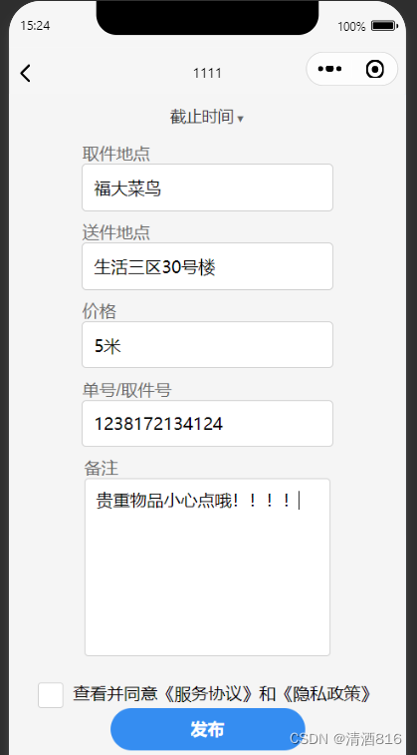Click the 价格 field showing 5米
417x755 pixels.
pyautogui.click(x=207, y=345)
